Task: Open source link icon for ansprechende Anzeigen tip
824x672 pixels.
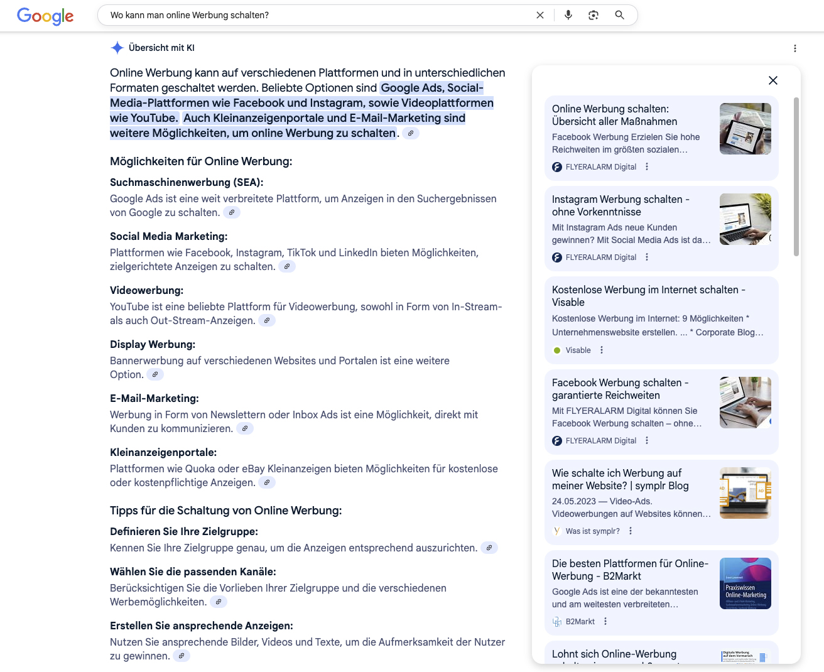Action: (x=182, y=656)
